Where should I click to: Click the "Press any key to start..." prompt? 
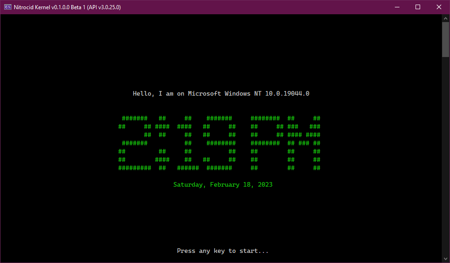[223, 251]
